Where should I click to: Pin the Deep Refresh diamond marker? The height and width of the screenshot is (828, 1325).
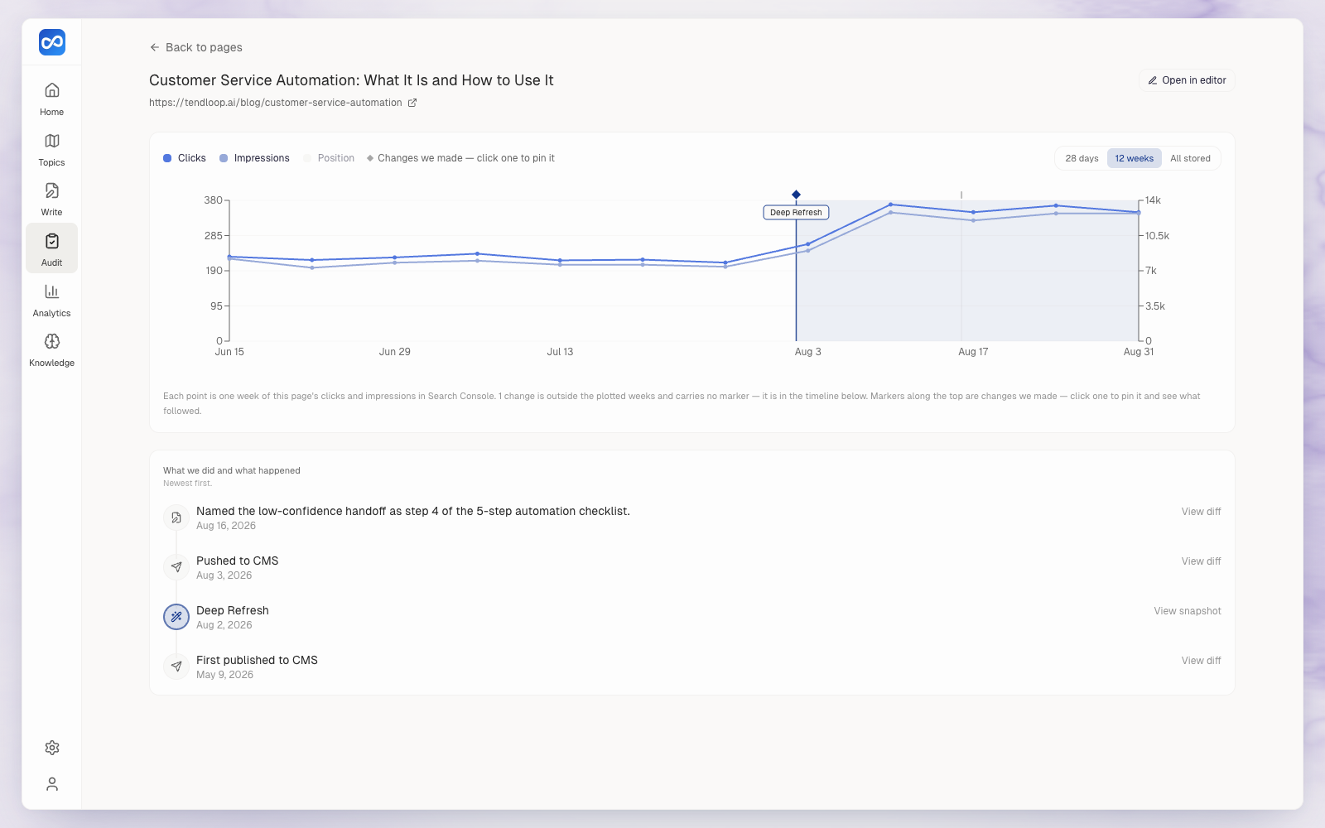796,195
